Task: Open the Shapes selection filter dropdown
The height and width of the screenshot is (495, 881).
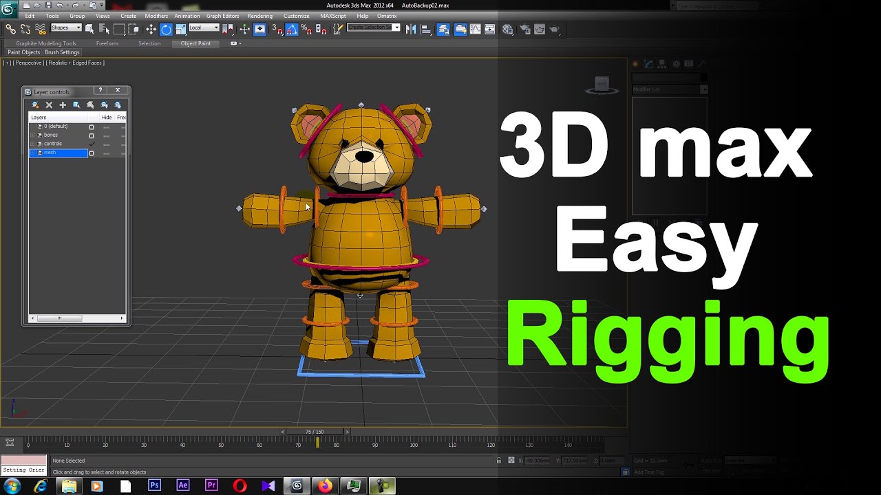Action: 66,28
